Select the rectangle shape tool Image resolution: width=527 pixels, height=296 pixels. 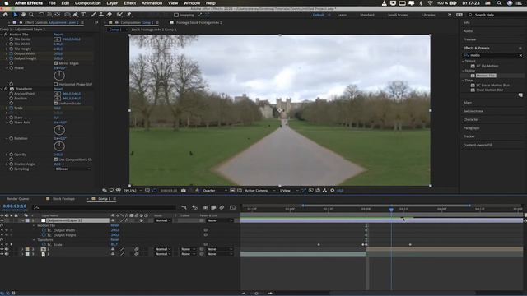pos(68,15)
